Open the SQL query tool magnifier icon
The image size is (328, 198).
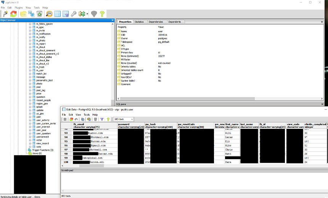tap(49, 14)
